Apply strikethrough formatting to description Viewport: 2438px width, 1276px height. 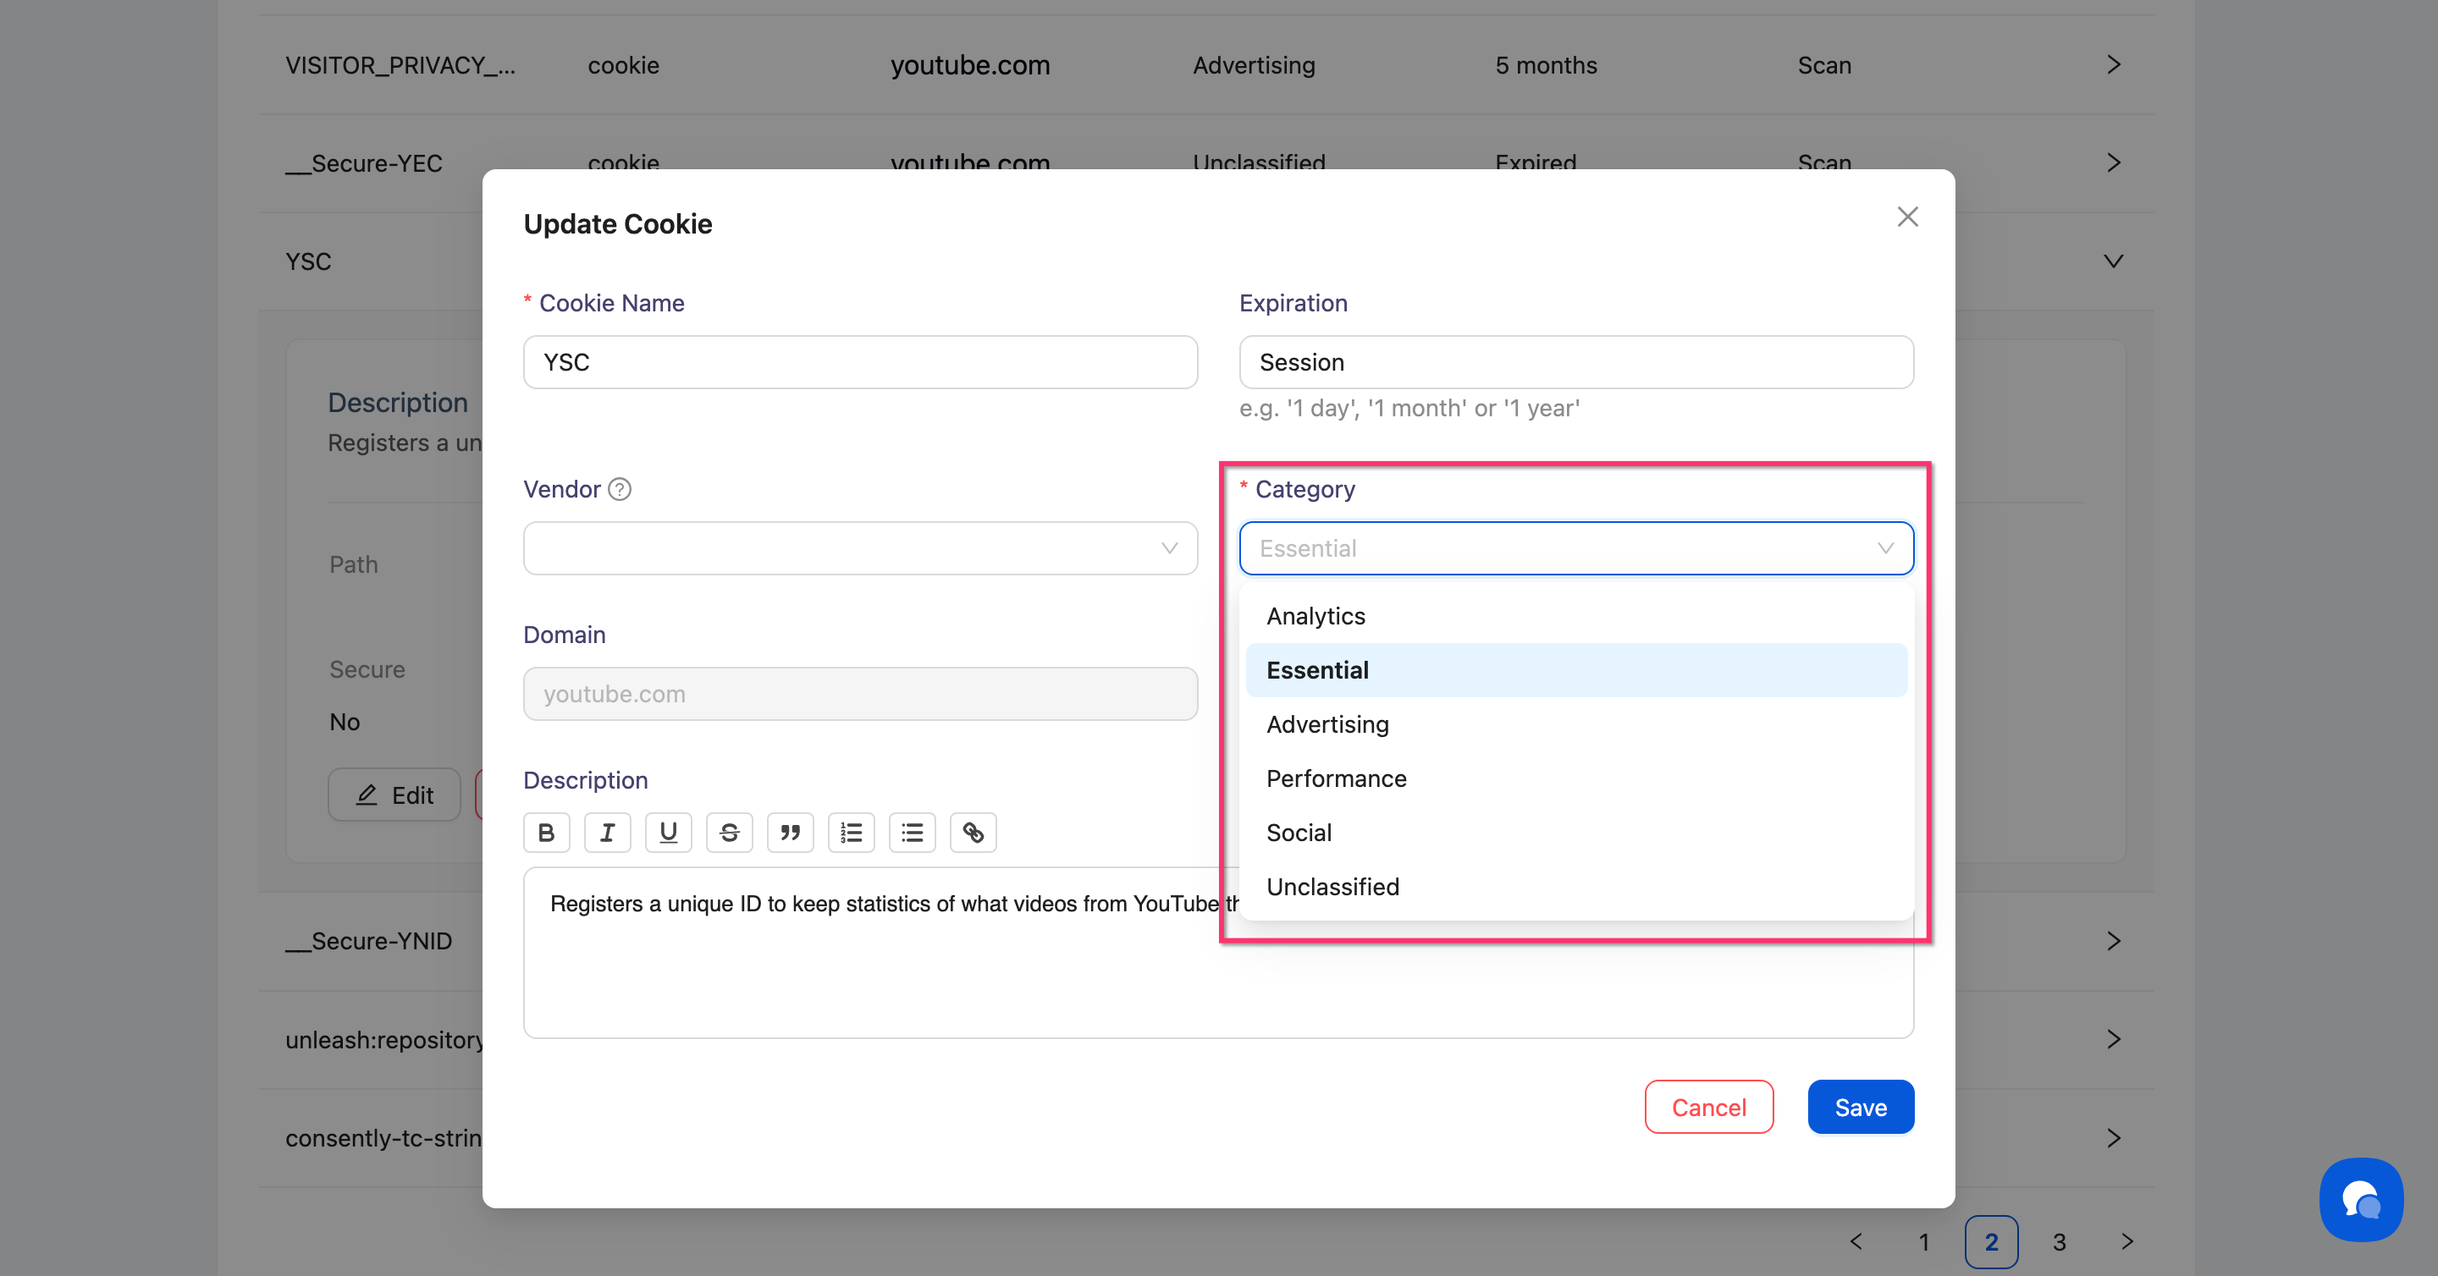pos(729,833)
